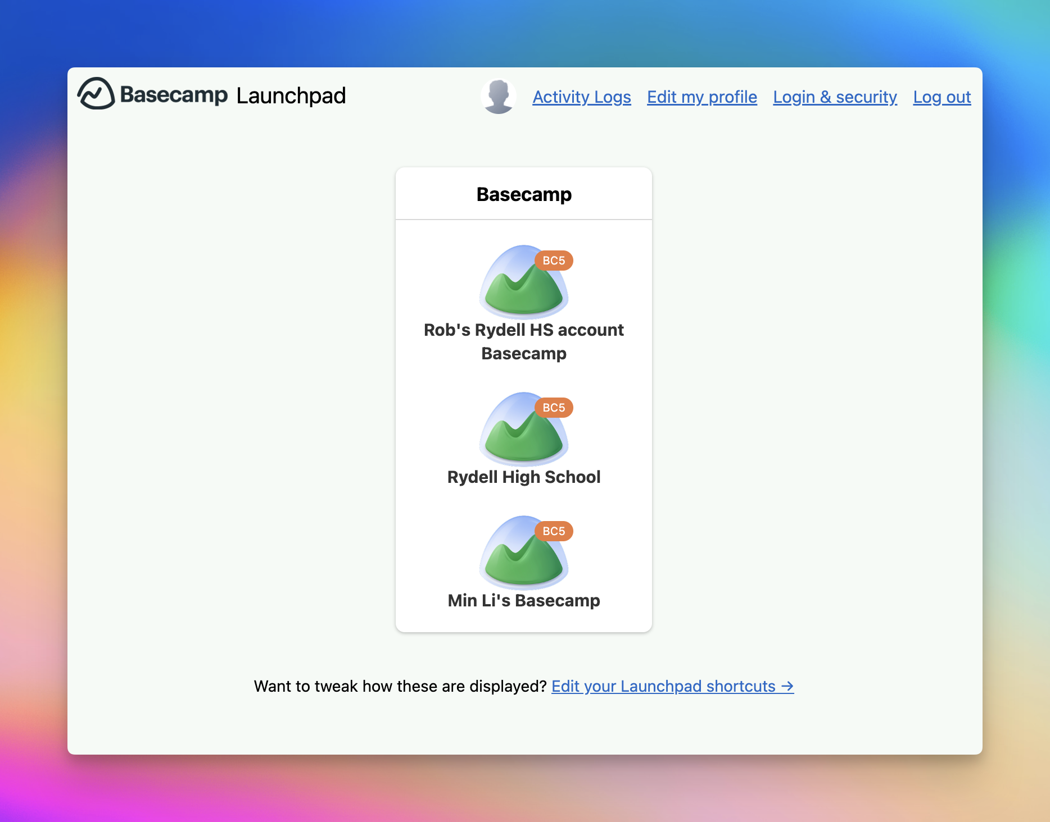
Task: Click BC5 badge on Min Li's Basecamp
Action: pos(554,531)
